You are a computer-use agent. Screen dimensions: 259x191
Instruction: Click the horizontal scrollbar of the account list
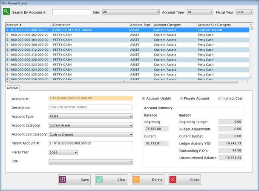124,81
